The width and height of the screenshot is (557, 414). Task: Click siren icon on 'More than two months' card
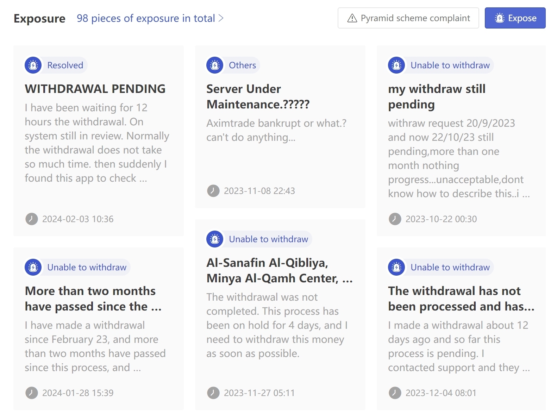[33, 267]
